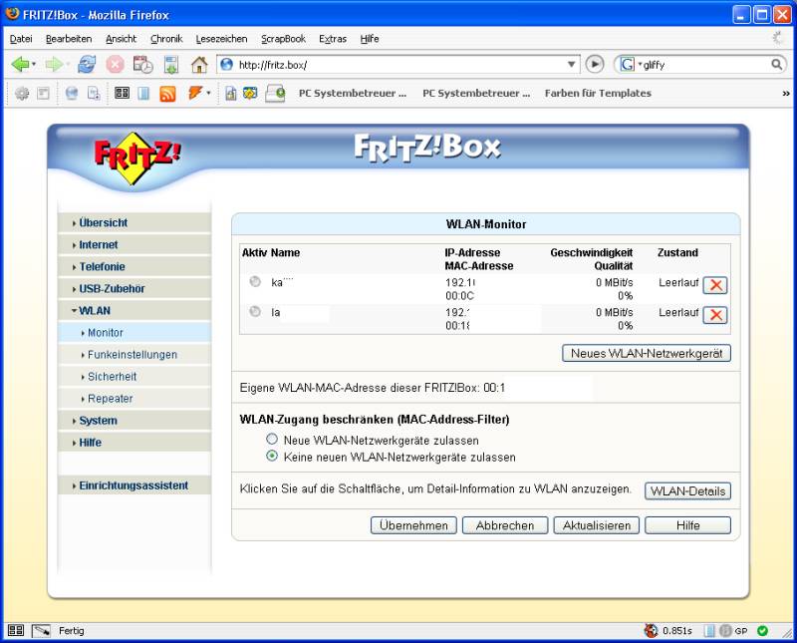Click the orange lightning bolt icon

(x=195, y=93)
